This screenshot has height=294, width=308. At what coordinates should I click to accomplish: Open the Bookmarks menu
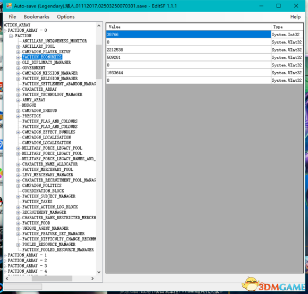[36, 16]
